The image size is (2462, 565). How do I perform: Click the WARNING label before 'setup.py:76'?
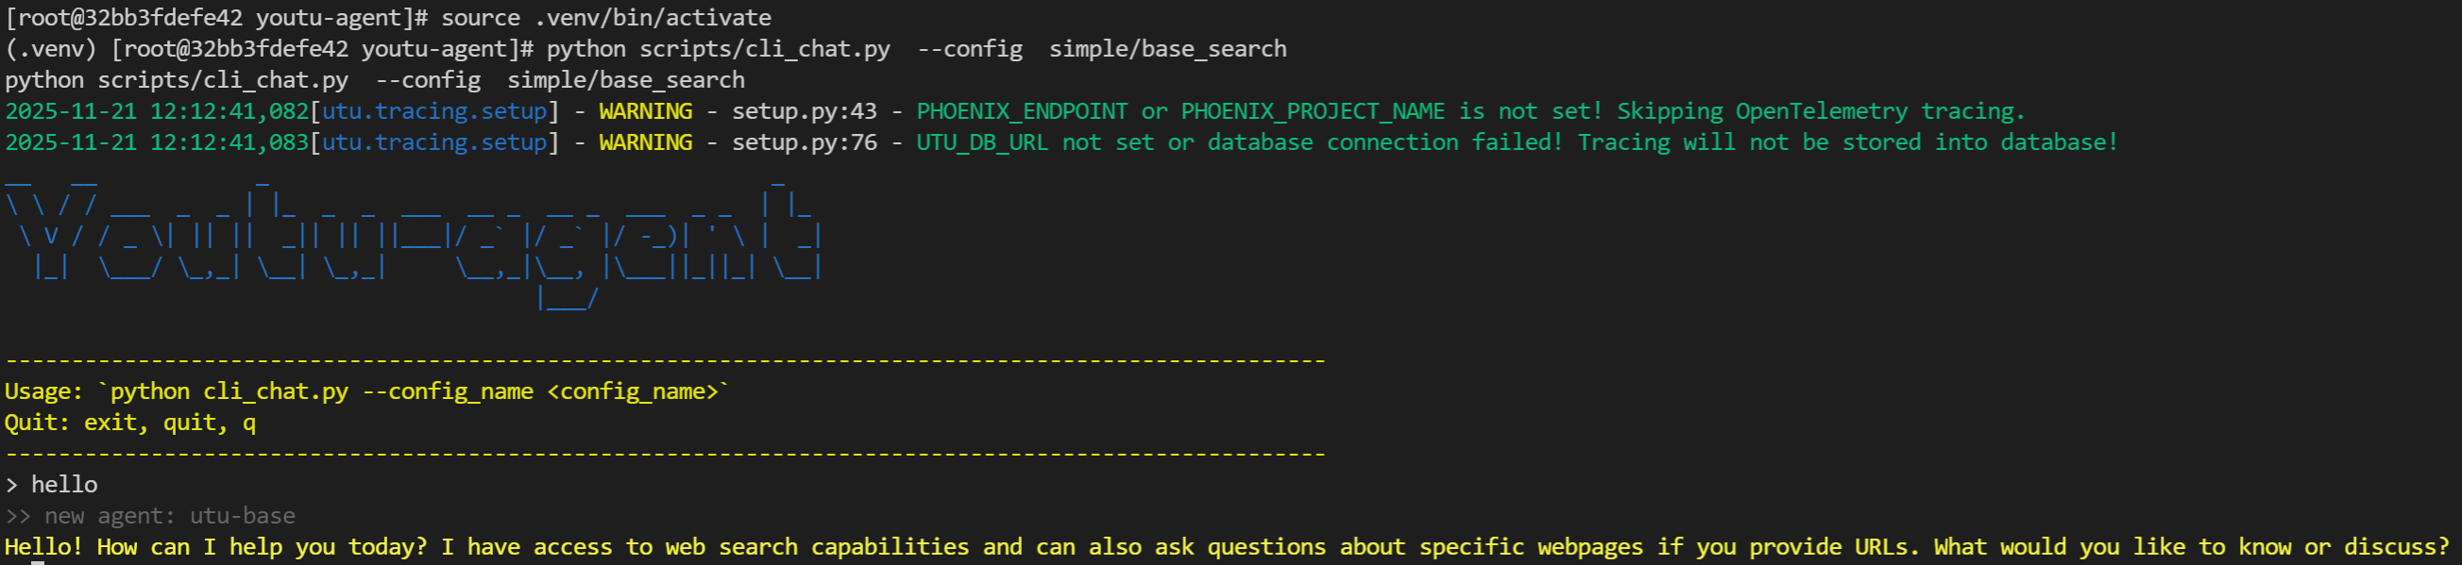coord(645,142)
